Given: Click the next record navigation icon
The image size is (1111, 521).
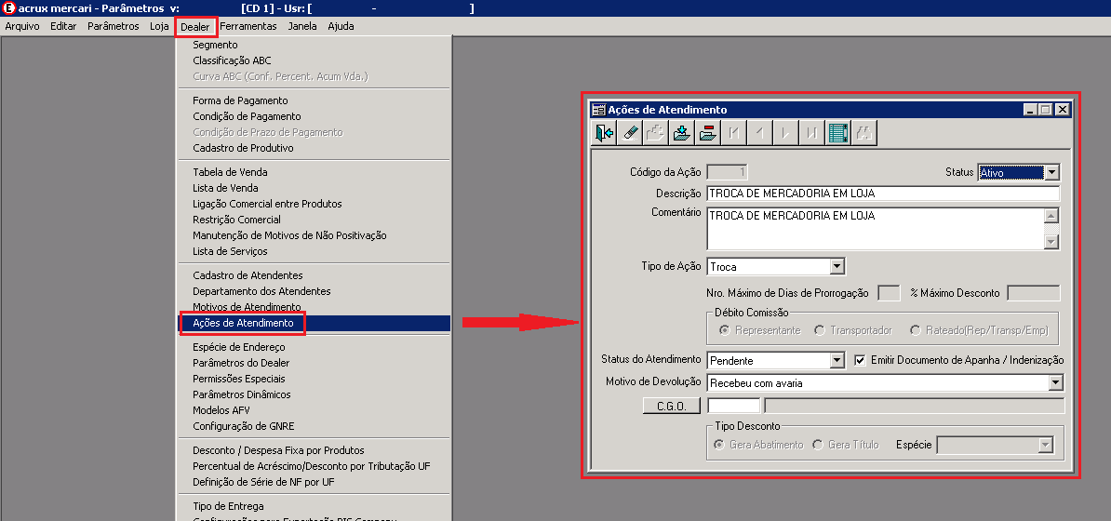Looking at the screenshot, I should pyautogui.click(x=785, y=132).
